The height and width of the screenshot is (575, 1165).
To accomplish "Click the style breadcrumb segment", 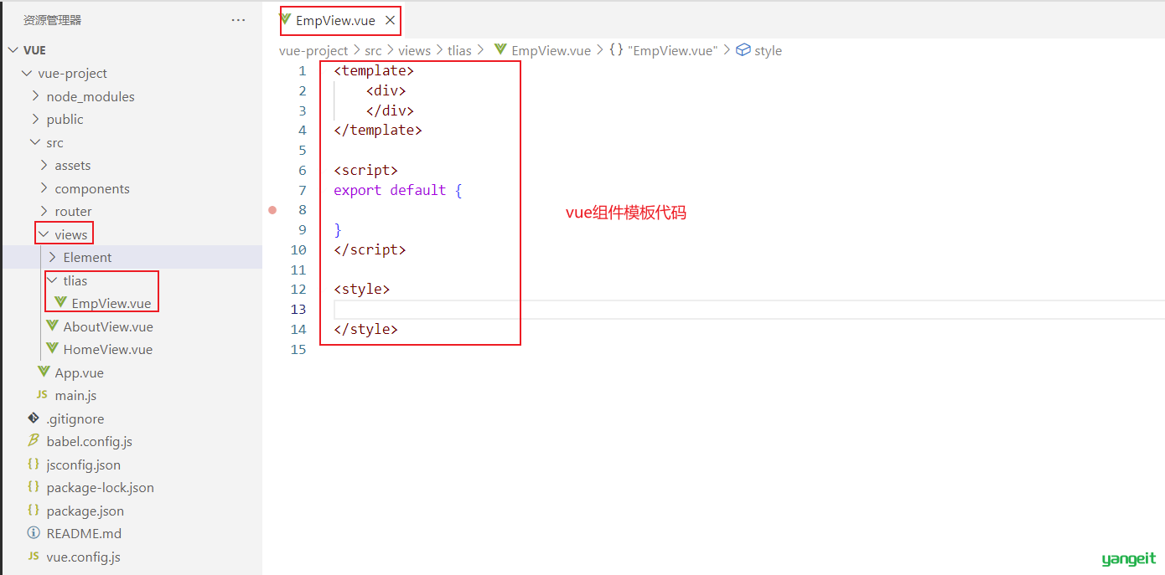I will tap(768, 50).
